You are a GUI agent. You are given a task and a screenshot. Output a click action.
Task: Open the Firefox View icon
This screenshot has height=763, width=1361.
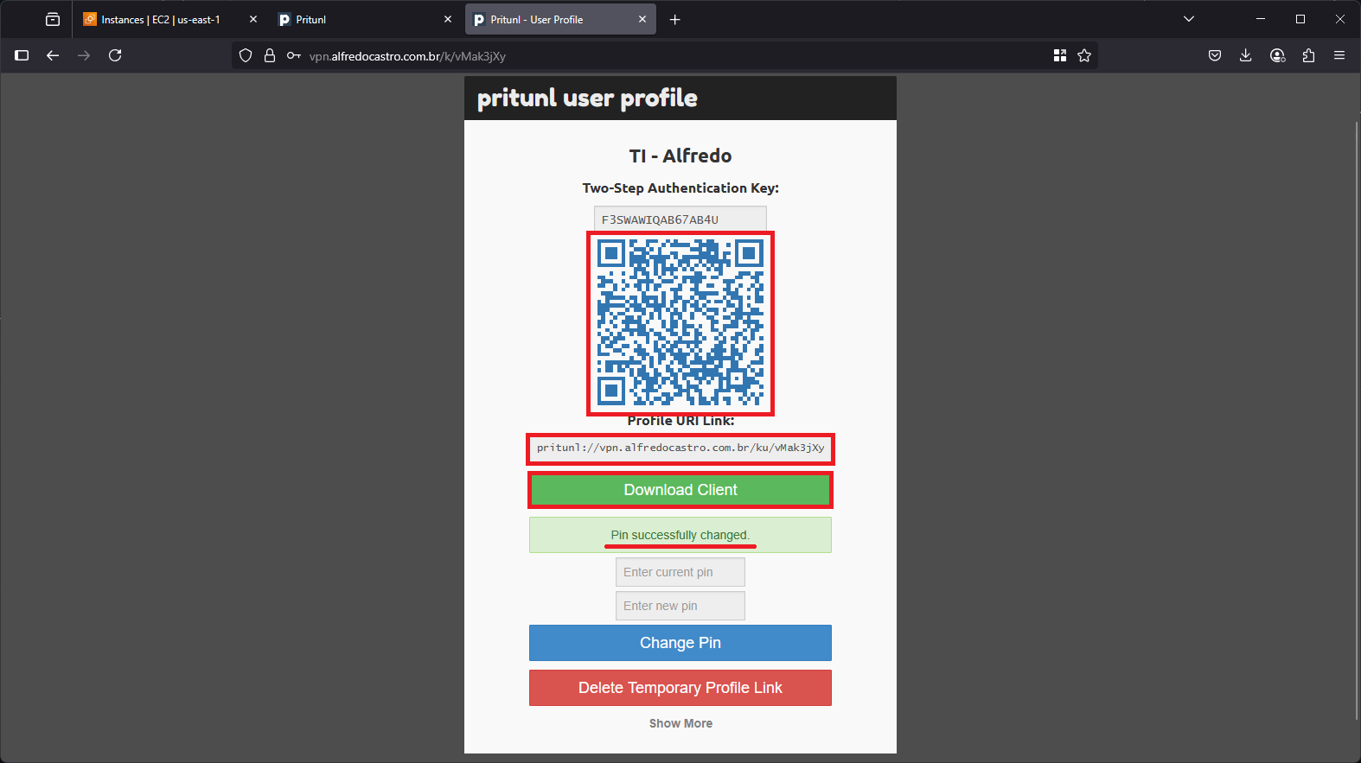(x=53, y=19)
